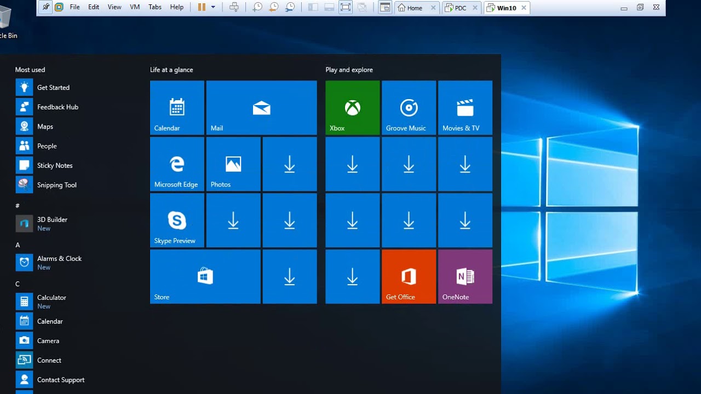Viewport: 701px width, 394px height.
Task: Launch 3D Builder from the app list
Action: [42, 224]
